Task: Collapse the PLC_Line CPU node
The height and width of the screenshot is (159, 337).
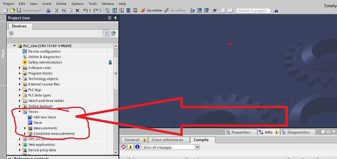Action: tap(14, 46)
